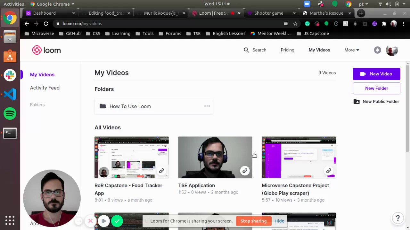Open the GitHub bookmarks folder
Screen dimensions: 410x230
tap(70, 34)
